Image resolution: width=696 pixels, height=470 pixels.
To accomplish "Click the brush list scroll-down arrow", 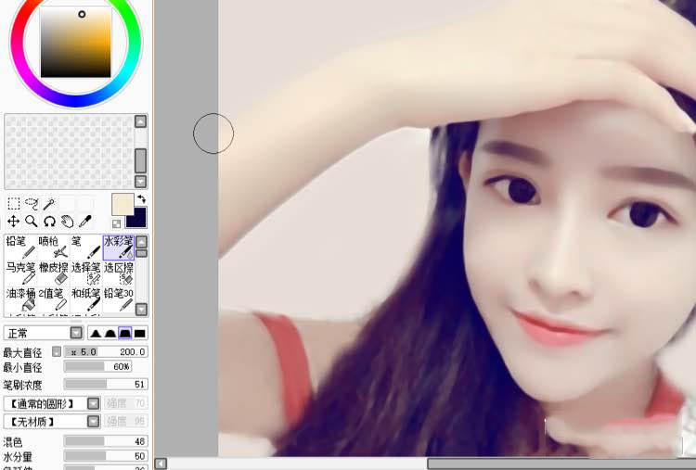I will tap(141, 309).
